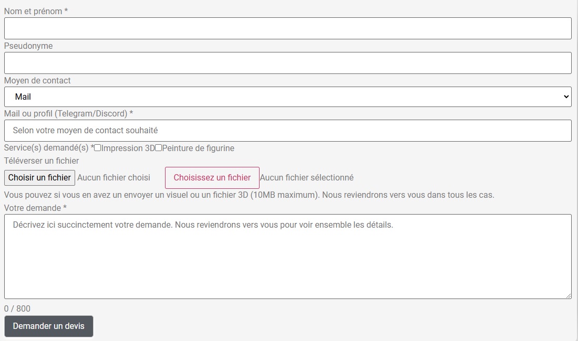Click the Téléverser un fichier label
Viewport: 578px width, 341px height.
[x=42, y=161]
